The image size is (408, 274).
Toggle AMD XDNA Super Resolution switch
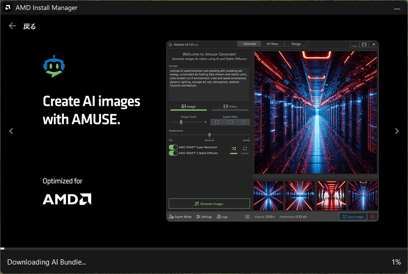(173, 147)
